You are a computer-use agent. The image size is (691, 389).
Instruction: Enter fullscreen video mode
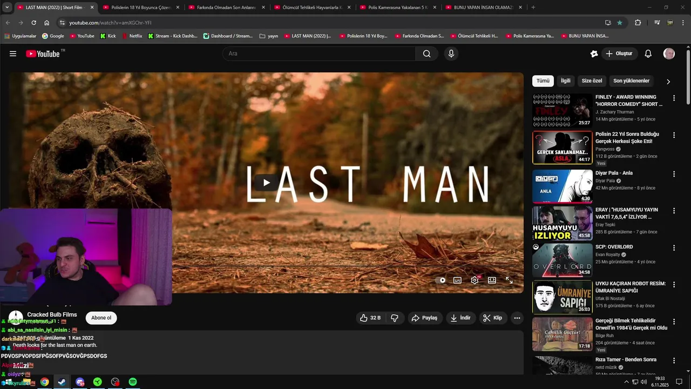tap(509, 280)
